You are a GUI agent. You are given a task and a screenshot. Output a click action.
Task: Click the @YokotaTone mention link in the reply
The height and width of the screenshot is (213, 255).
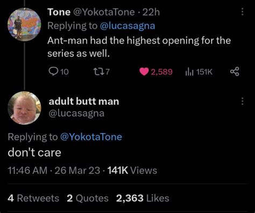pyautogui.click(x=91, y=137)
